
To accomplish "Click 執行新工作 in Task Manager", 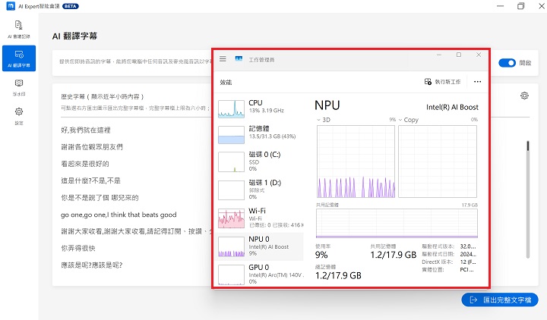I will (442, 82).
